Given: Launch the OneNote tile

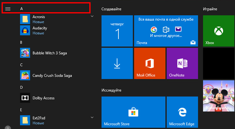Looking at the screenshot, I should pyautogui.click(x=182, y=63).
